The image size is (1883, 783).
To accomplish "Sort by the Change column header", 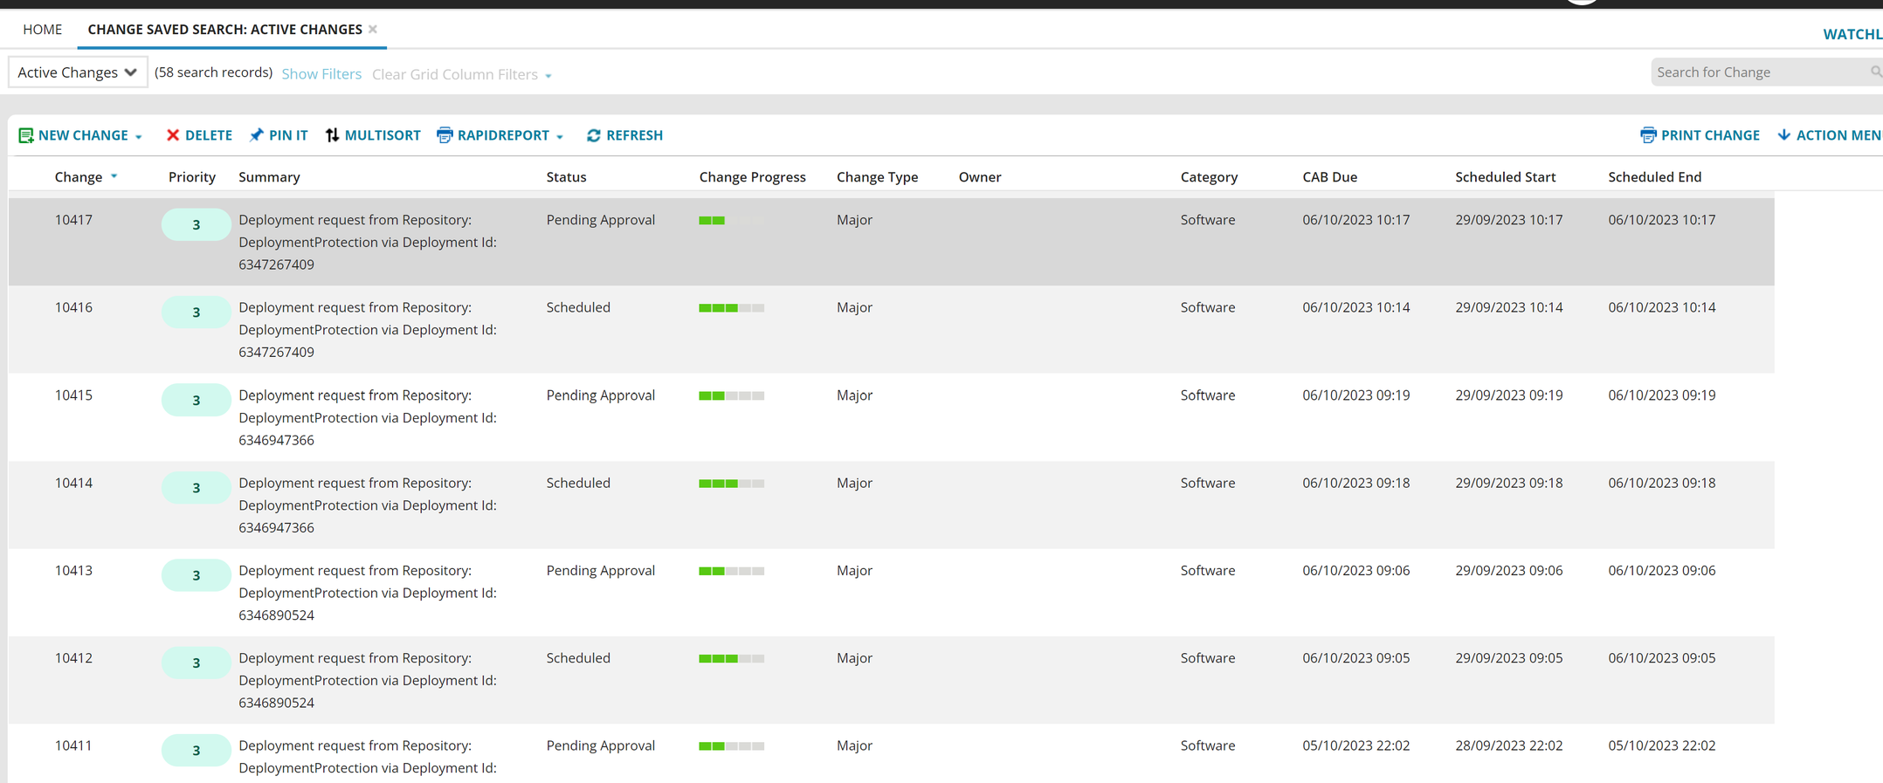I will (x=79, y=177).
